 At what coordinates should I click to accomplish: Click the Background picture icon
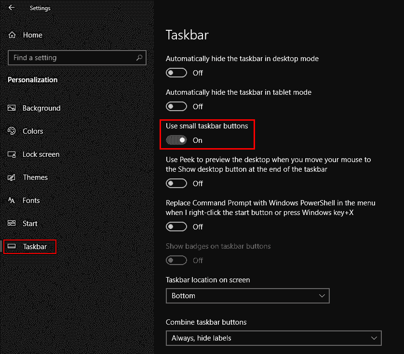(12, 108)
